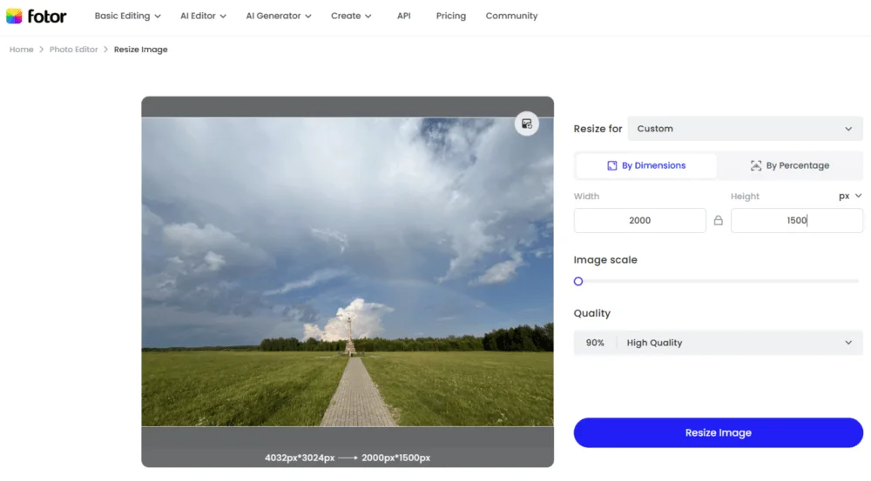
Task: Click the Image scale slider handle
Action: tap(578, 281)
